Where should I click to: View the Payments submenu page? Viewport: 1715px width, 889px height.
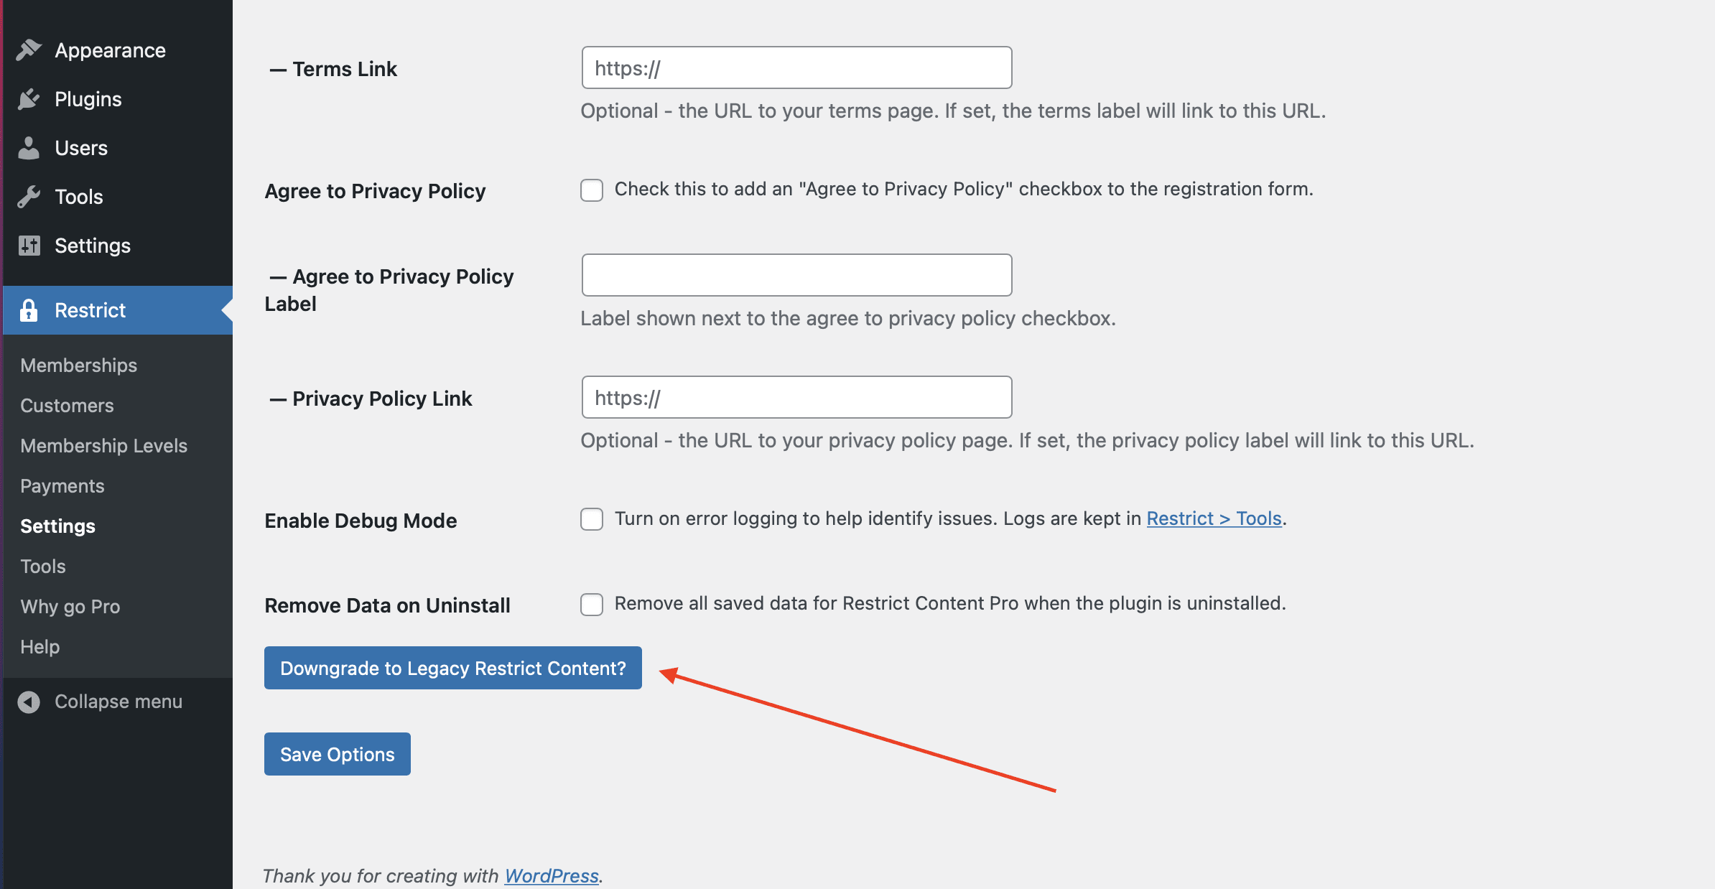(62, 485)
